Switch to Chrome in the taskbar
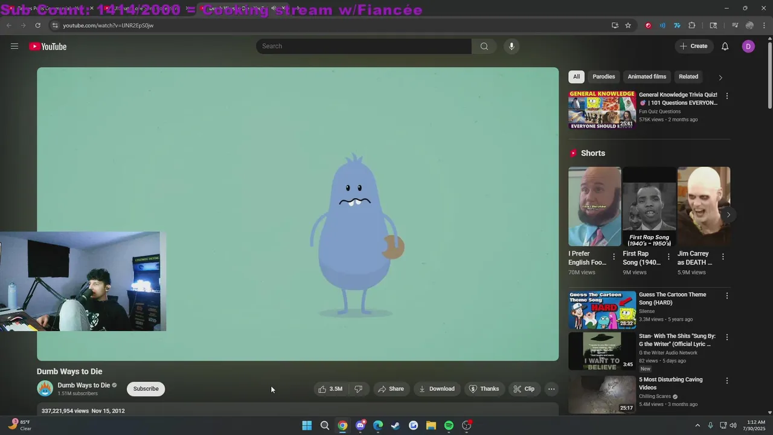The image size is (773, 435). tap(342, 426)
